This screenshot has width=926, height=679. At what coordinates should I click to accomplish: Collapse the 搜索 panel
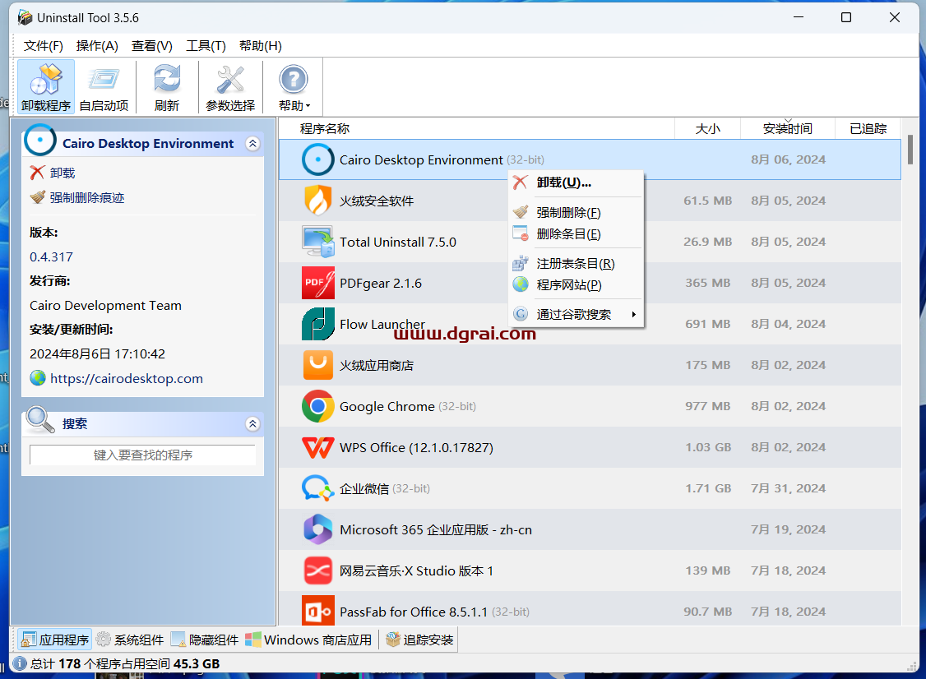[x=252, y=423]
